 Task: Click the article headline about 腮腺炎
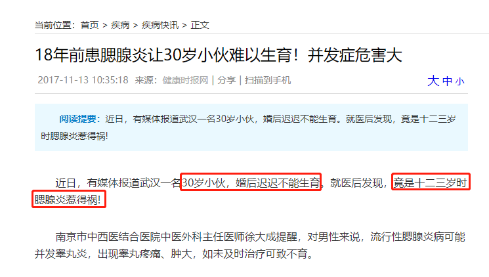tap(219, 55)
